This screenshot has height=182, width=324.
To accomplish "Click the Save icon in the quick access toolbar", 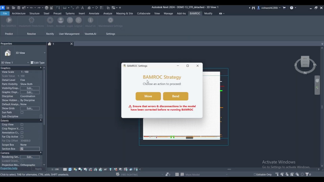I will tap(19, 8).
